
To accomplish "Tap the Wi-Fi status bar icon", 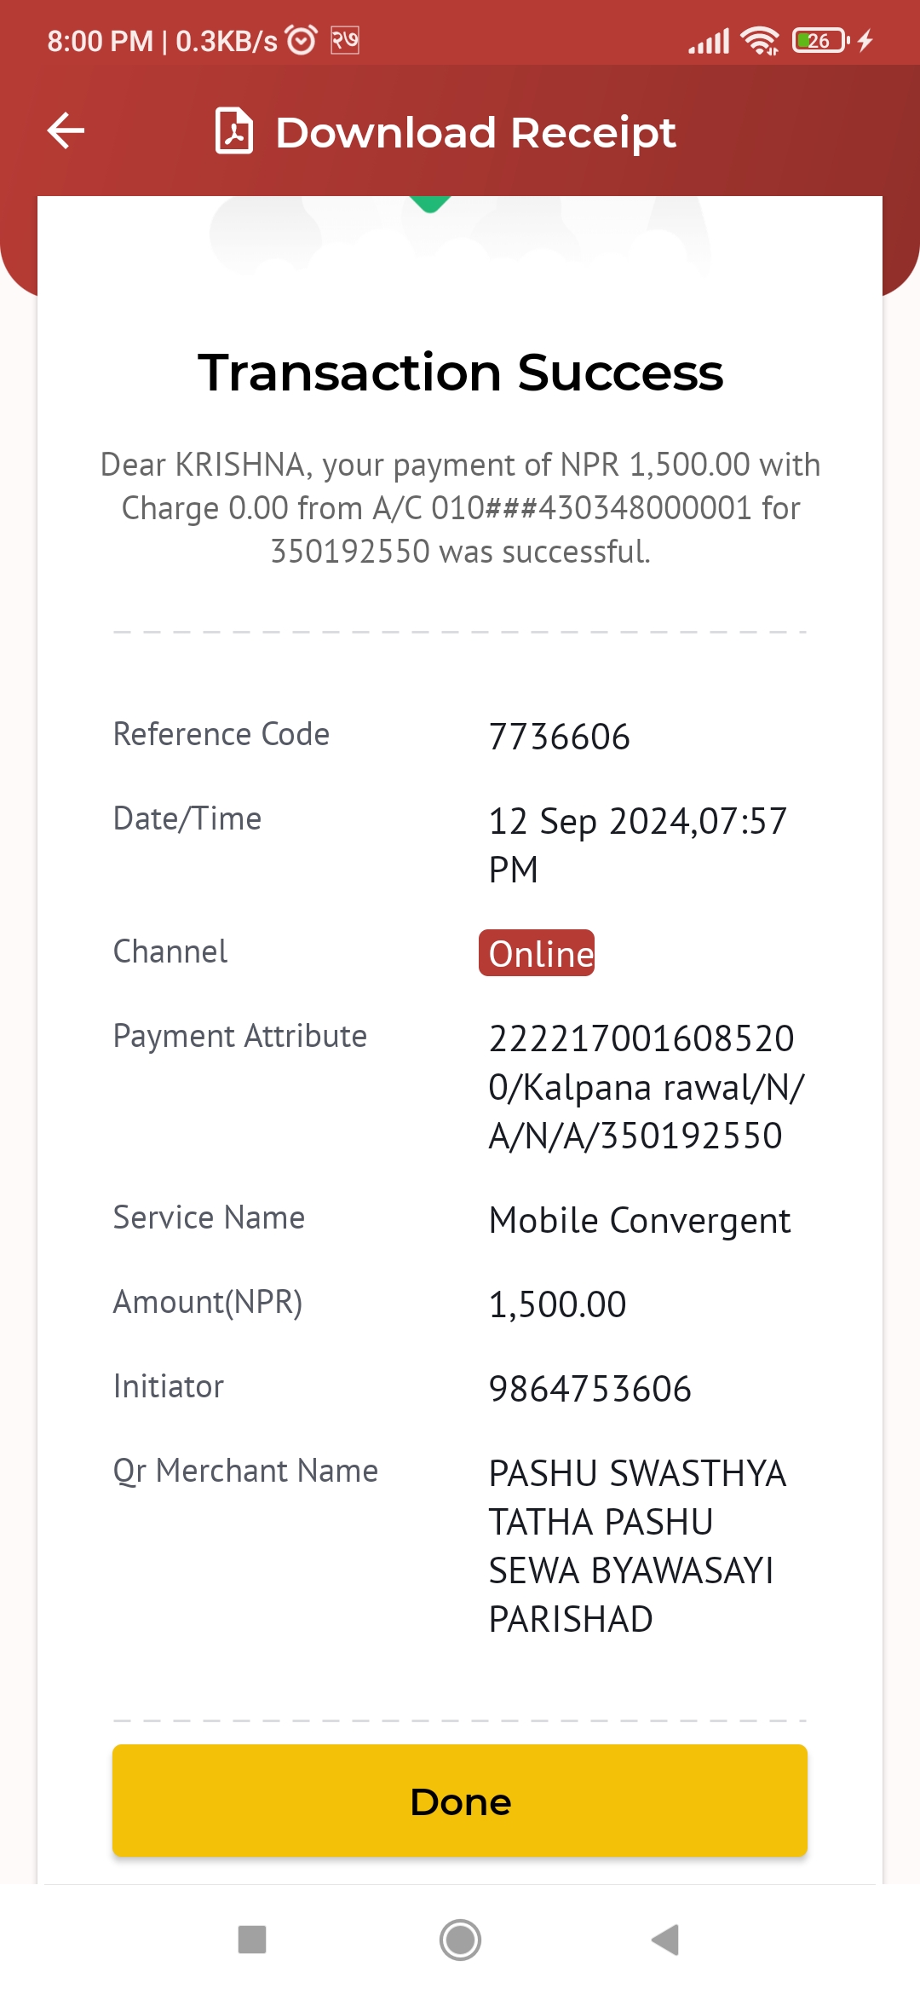I will click(760, 40).
